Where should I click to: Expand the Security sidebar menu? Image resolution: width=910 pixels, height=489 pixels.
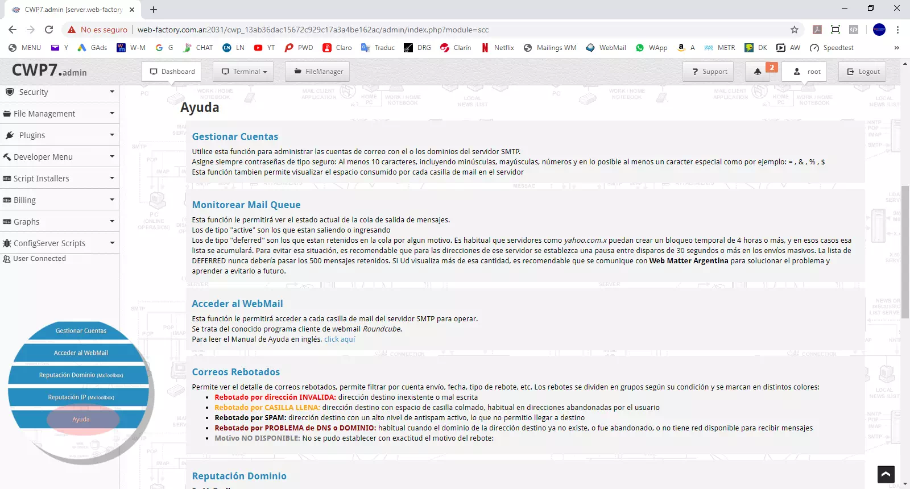[60, 92]
